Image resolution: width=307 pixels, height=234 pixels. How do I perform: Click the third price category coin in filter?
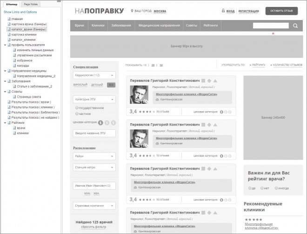pyautogui.click(x=113, y=123)
